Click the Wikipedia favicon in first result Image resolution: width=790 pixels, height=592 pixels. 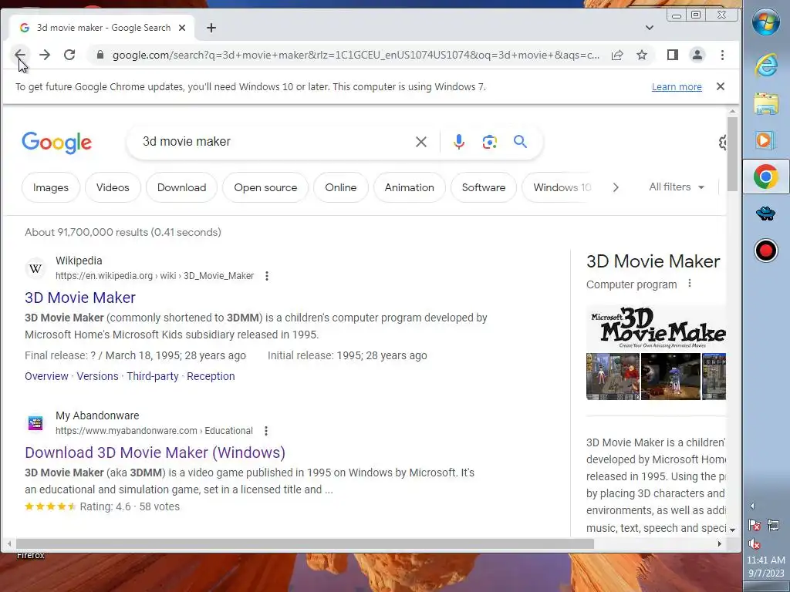pos(35,268)
